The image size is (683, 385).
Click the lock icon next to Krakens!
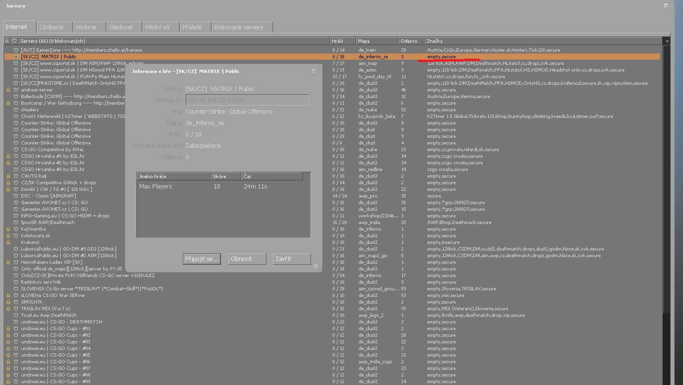tap(8, 242)
